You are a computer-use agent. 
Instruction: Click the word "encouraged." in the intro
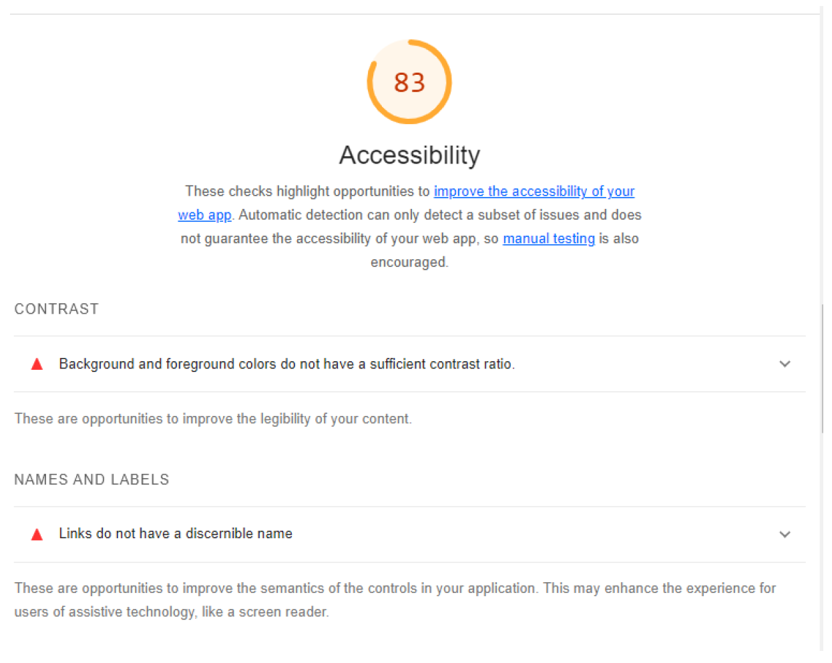pyautogui.click(x=409, y=262)
